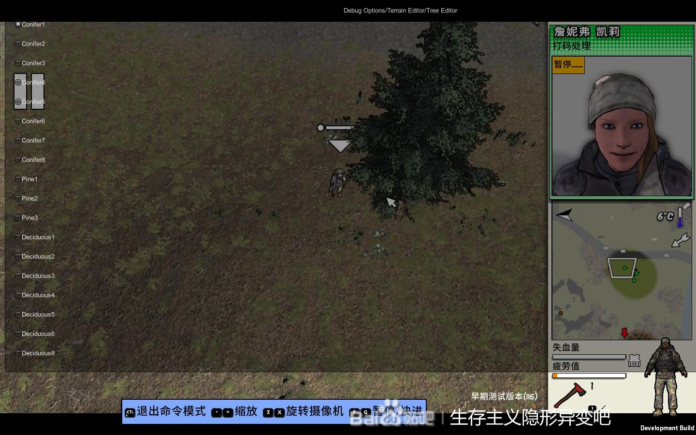Click the X key rotate camera icon
696x435 pixels.
279,412
